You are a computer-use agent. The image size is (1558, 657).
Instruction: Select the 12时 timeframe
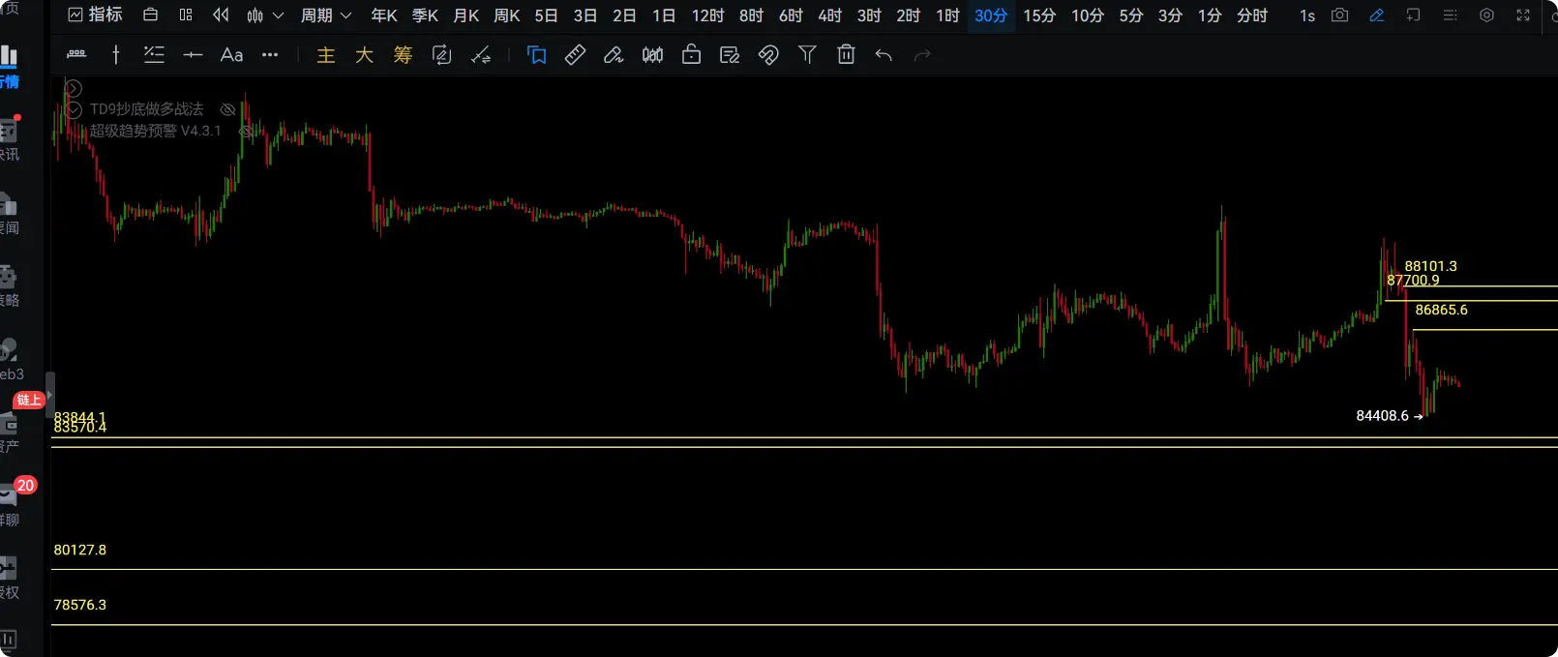(707, 15)
